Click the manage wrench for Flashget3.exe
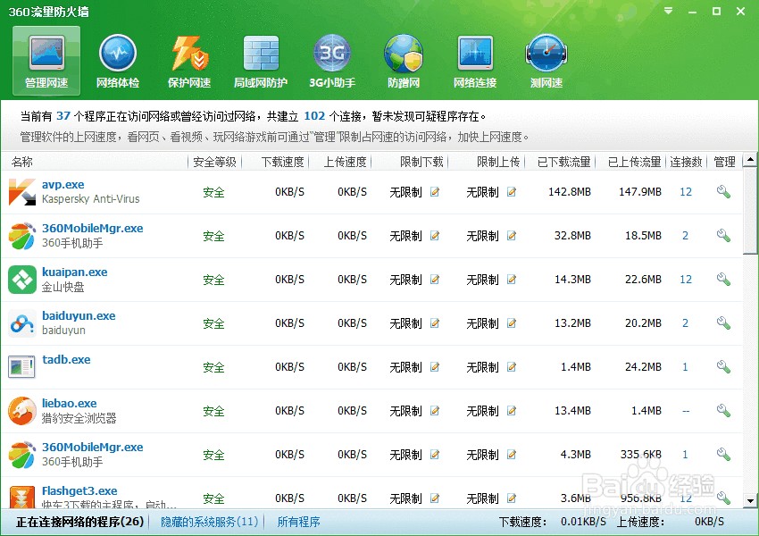The image size is (759, 536). pyautogui.click(x=723, y=498)
